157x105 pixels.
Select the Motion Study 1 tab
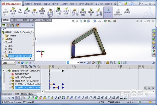point(28,94)
